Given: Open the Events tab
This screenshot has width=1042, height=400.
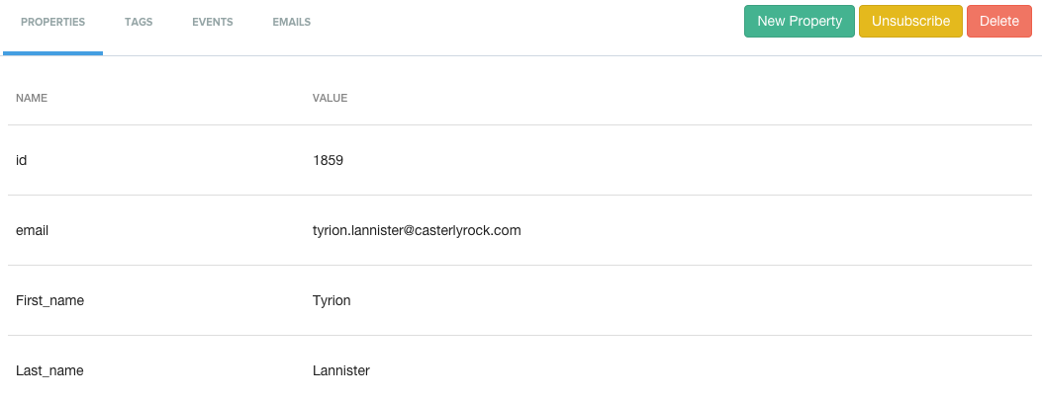Looking at the screenshot, I should [x=213, y=22].
